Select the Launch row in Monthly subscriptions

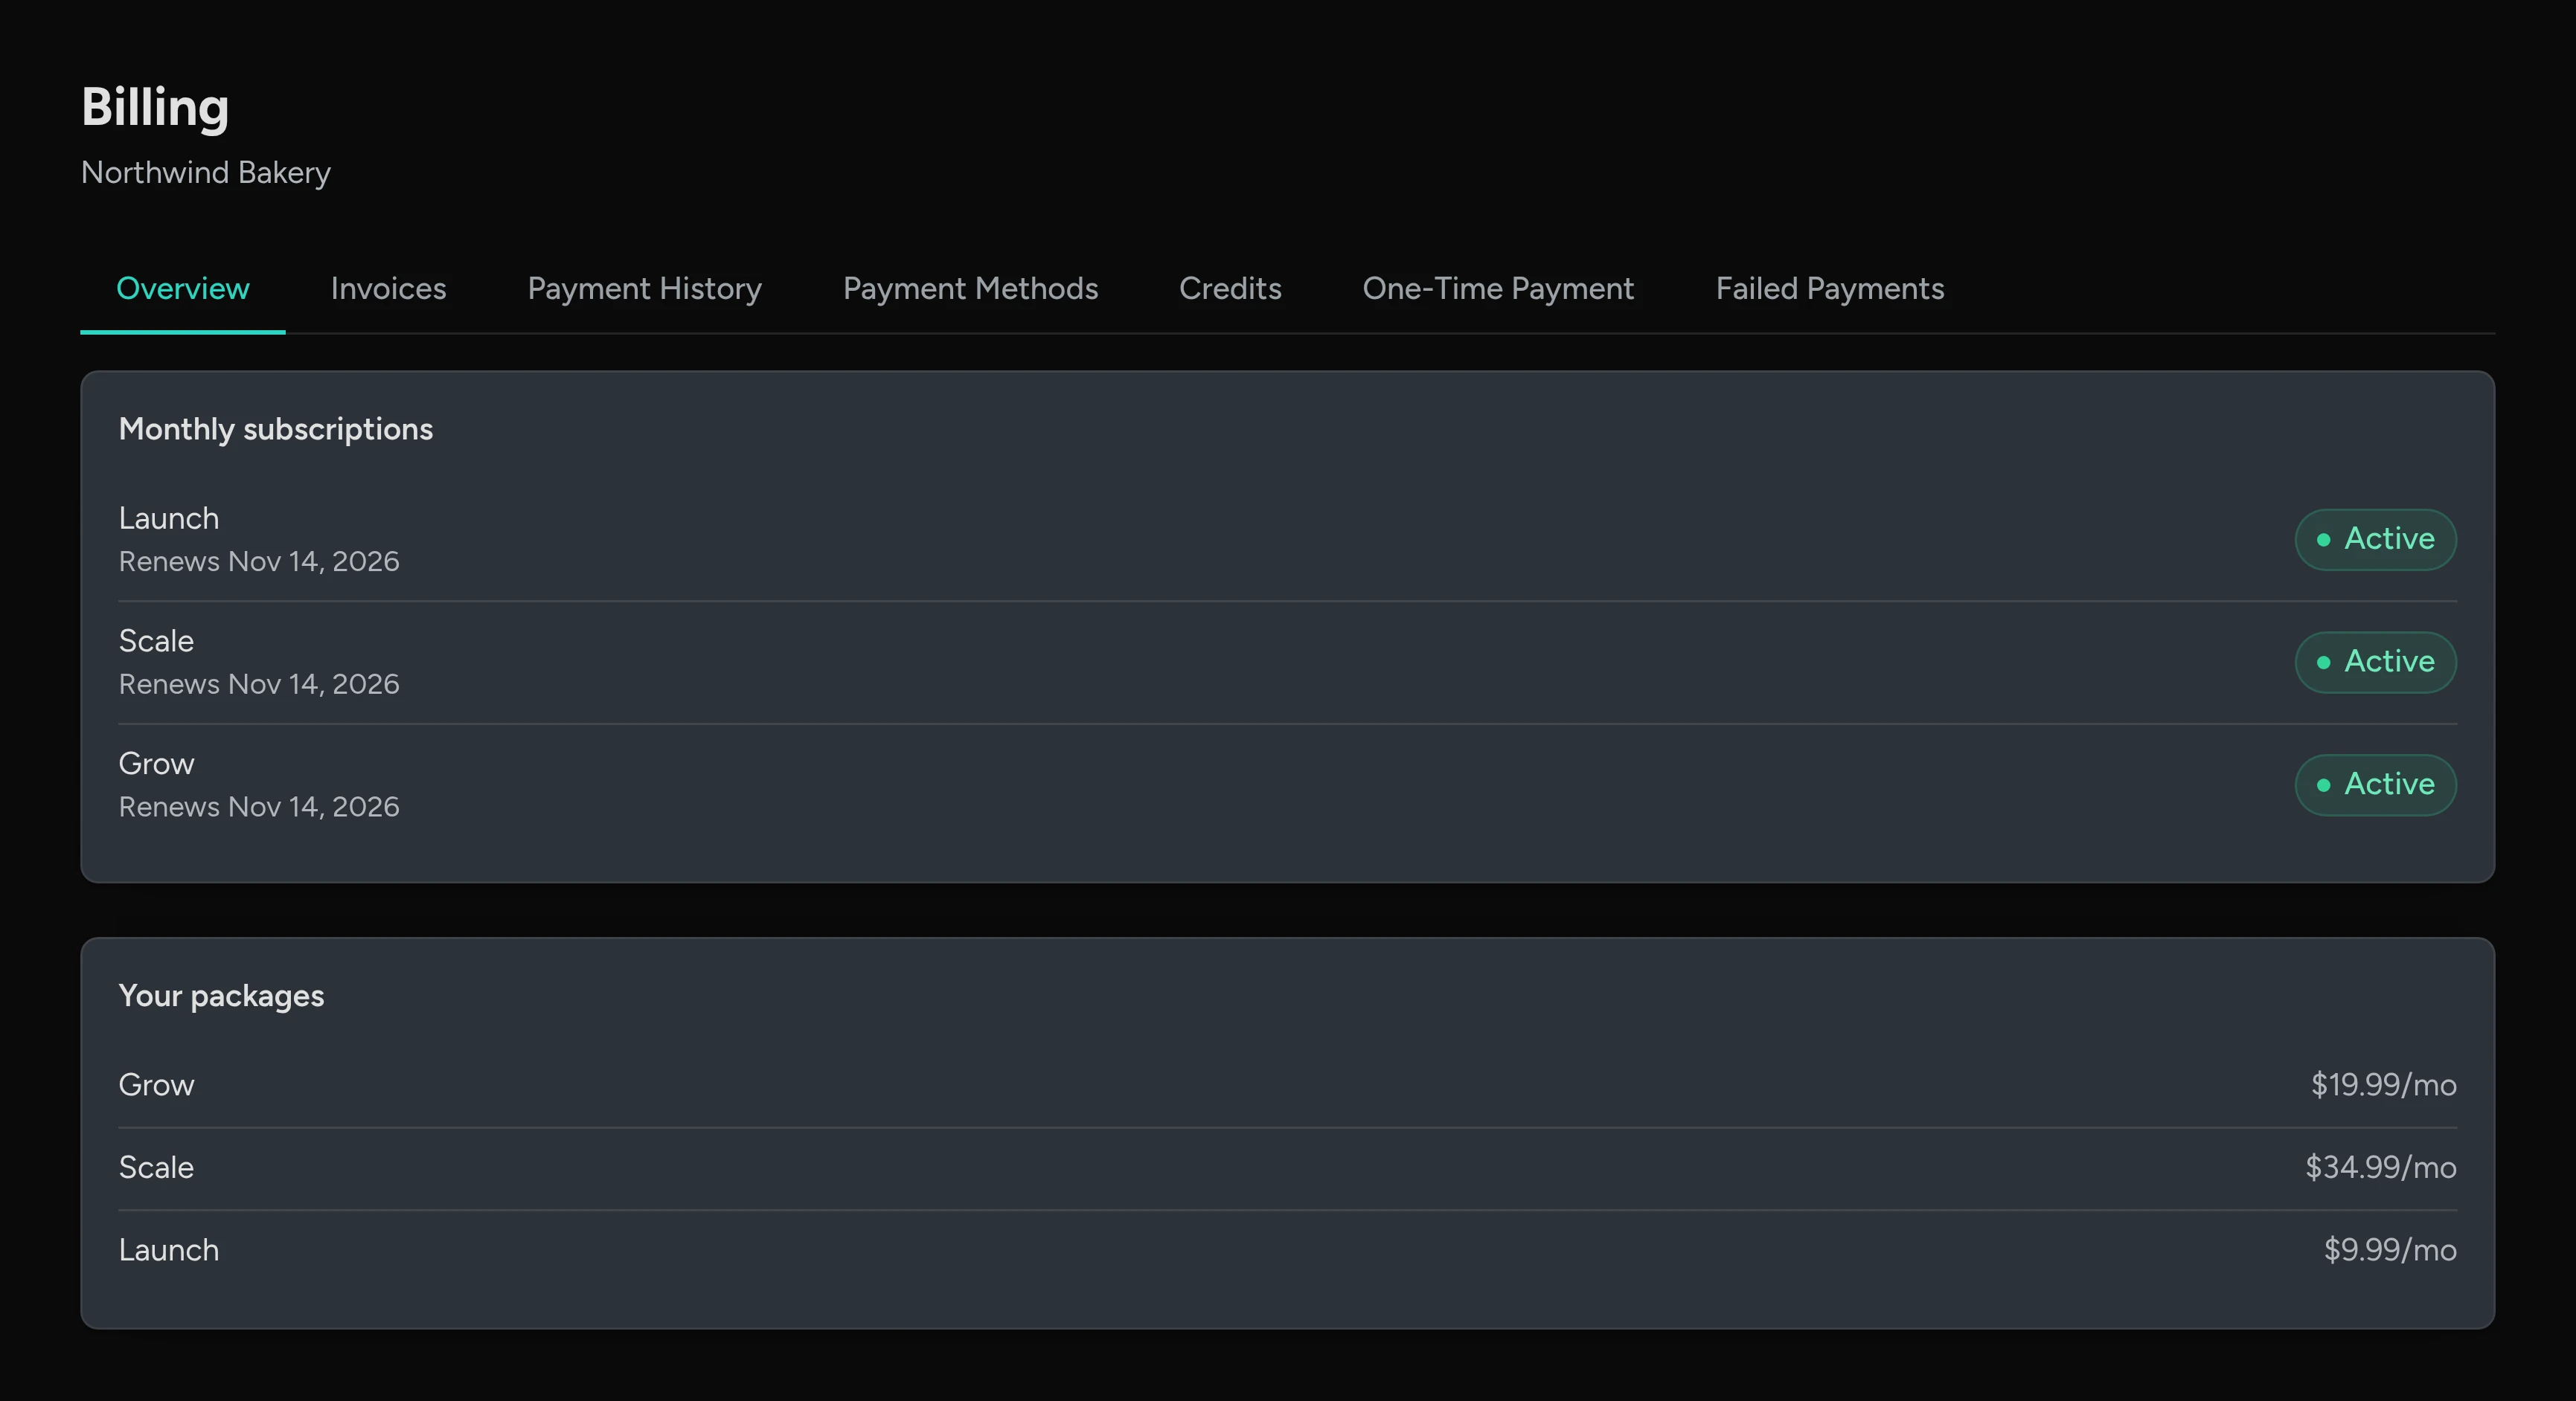[x=1287, y=540]
